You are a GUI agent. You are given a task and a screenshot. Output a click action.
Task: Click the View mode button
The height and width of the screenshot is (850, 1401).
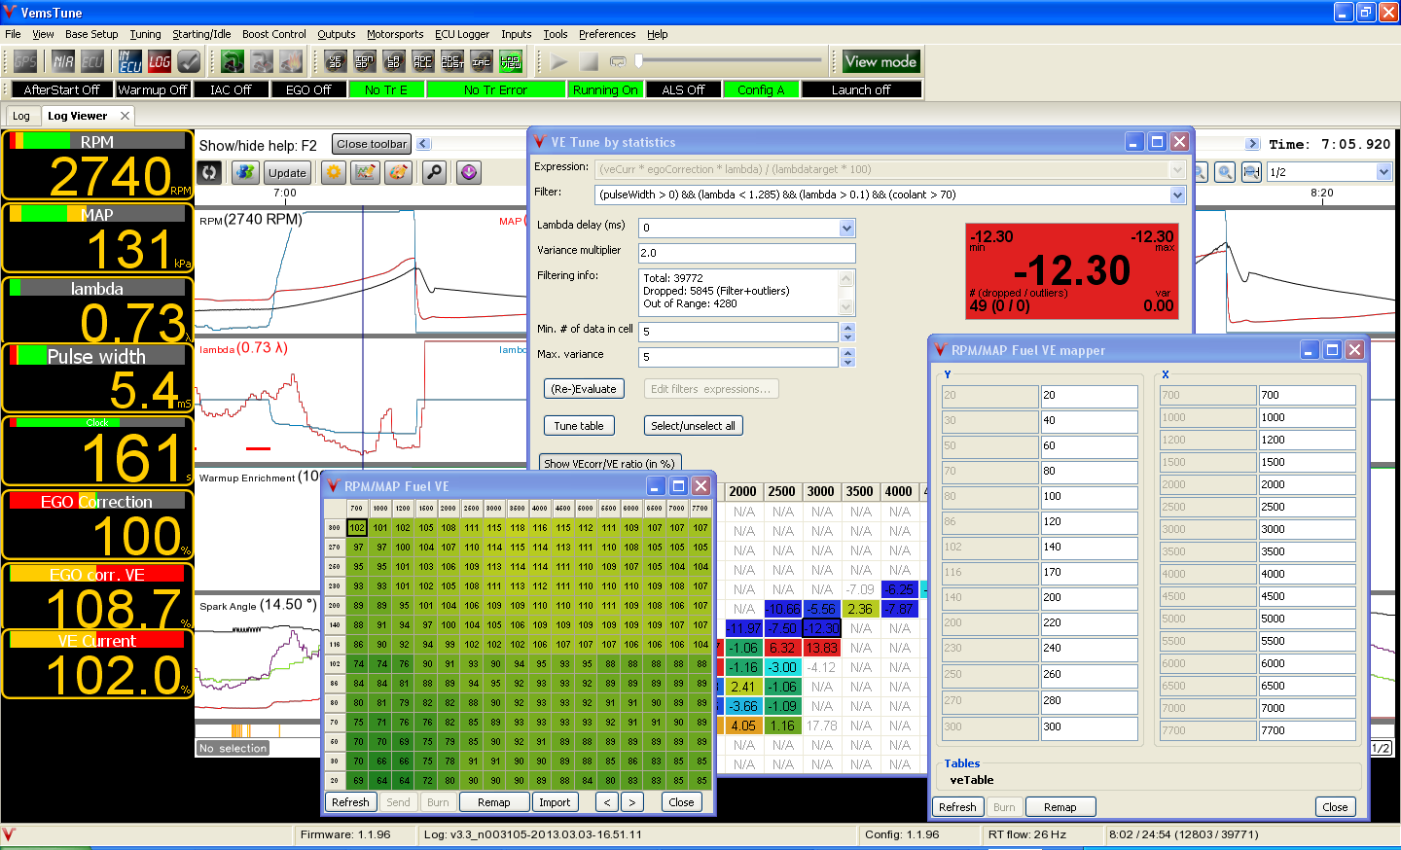pos(880,62)
